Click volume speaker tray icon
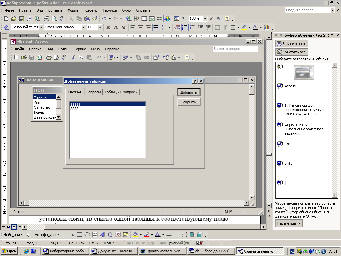Viewport: 341px width, 256px height. (x=317, y=251)
